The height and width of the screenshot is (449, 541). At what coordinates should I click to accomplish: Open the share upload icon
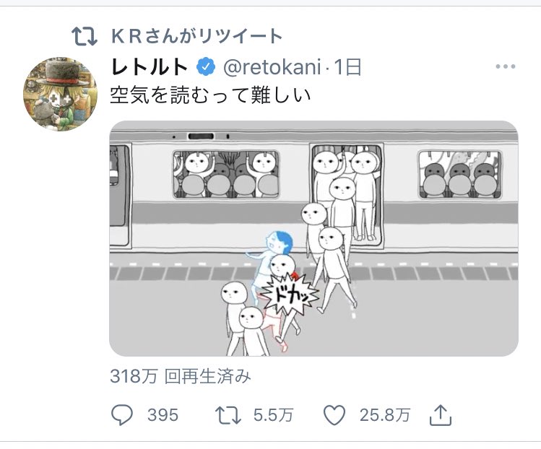point(441,415)
